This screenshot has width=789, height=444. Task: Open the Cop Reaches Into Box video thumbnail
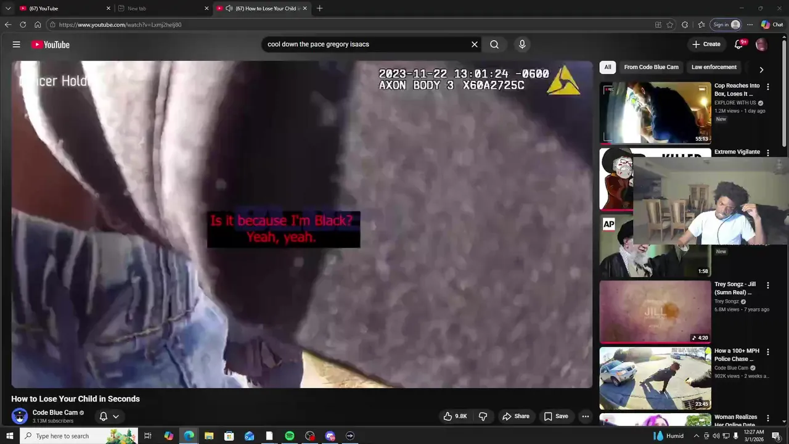[x=655, y=113]
